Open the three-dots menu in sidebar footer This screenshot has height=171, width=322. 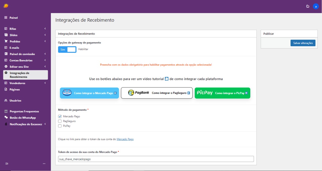[x=44, y=164]
